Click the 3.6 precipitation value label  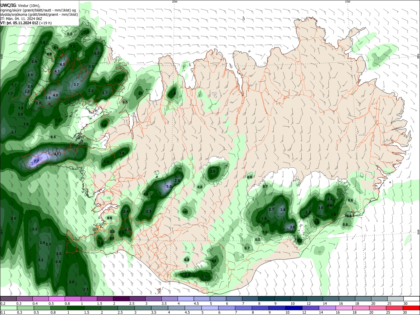click(27, 92)
